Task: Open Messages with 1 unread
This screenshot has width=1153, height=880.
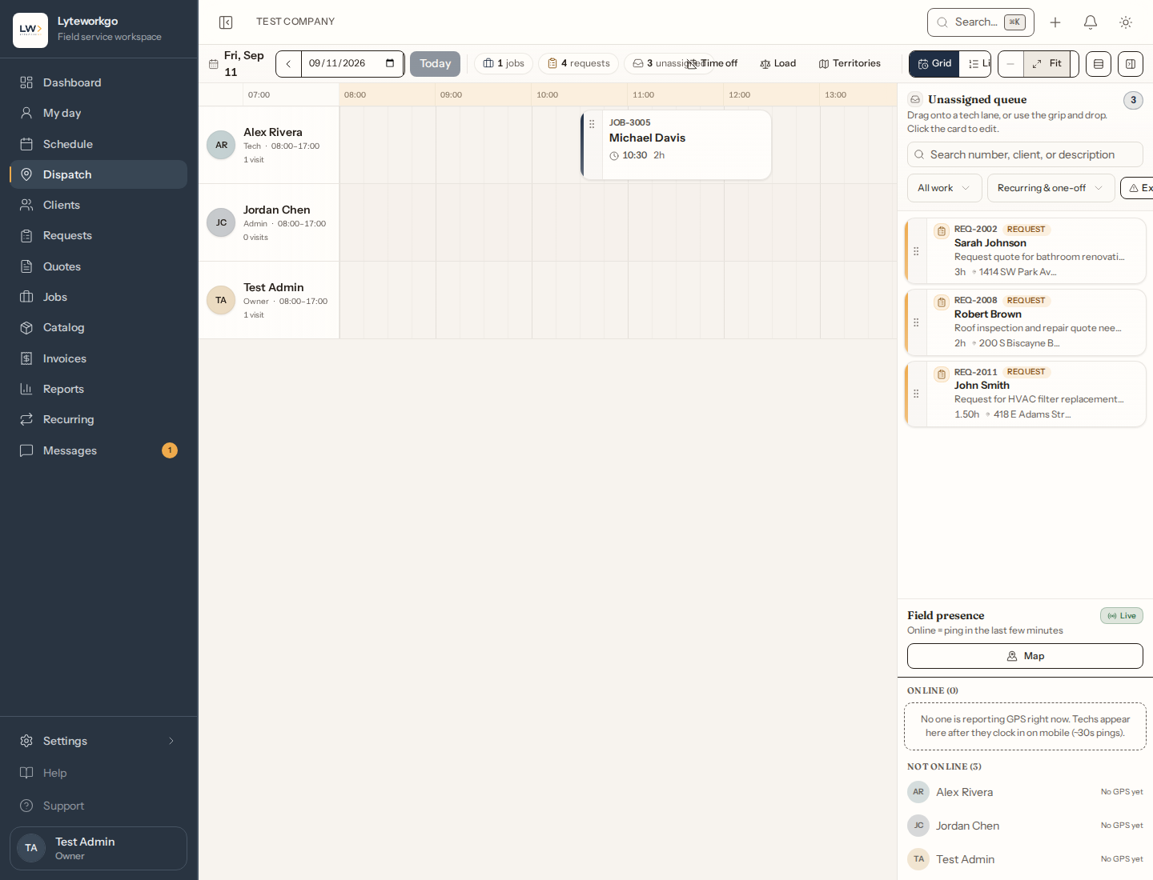Action: click(x=98, y=450)
